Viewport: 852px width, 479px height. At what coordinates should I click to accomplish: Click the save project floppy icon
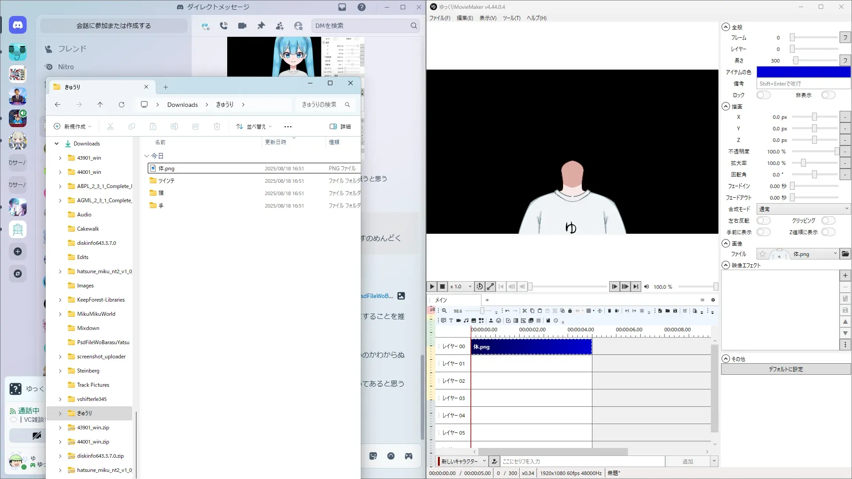point(675,311)
